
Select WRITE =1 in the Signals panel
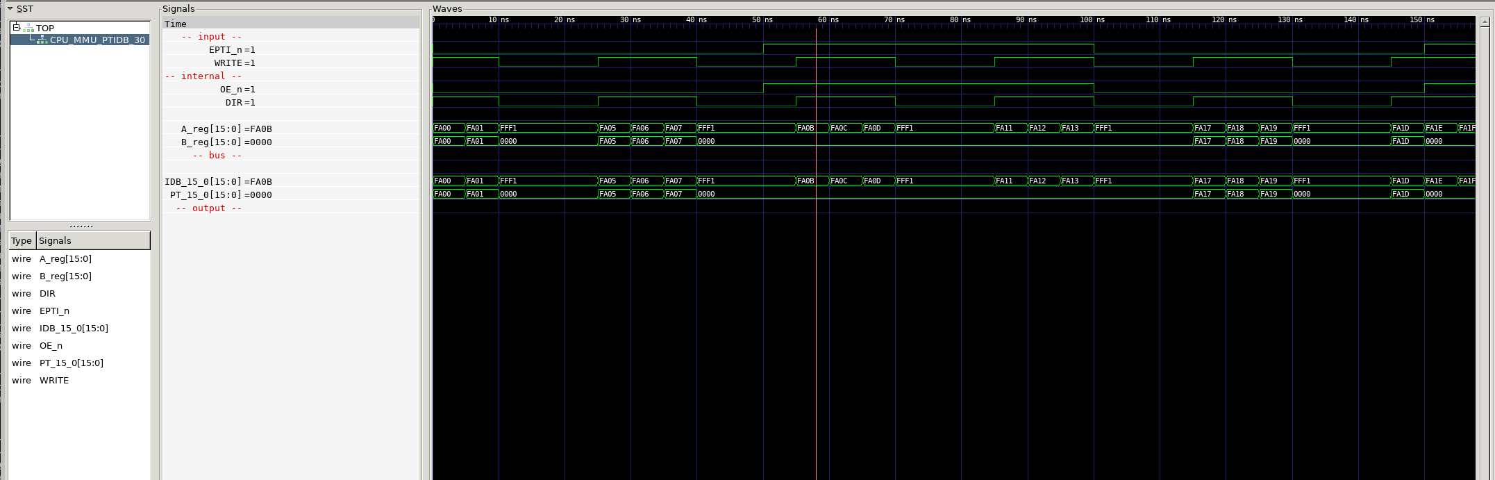pyautogui.click(x=291, y=63)
